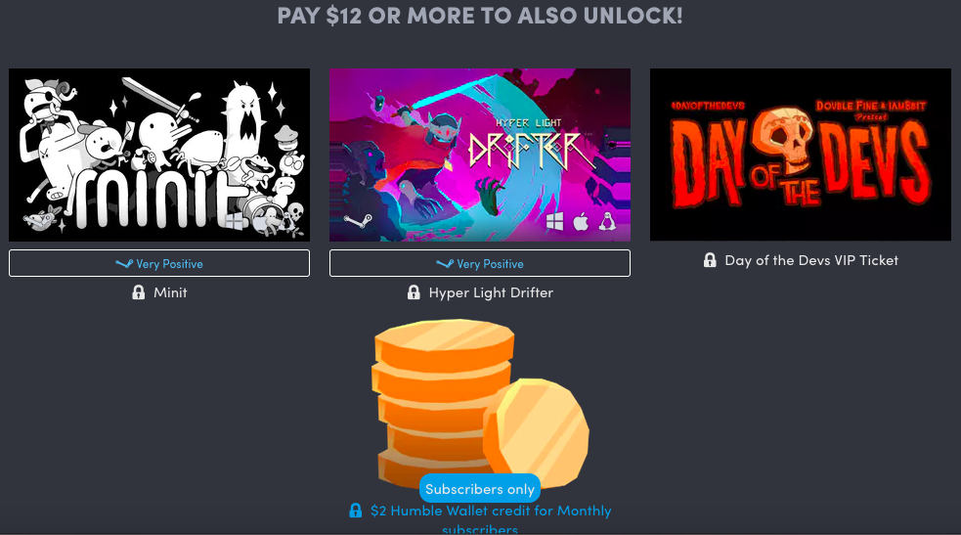
Task: Click Hyper Light Drifter's Very Positive review button
Action: click(x=480, y=263)
